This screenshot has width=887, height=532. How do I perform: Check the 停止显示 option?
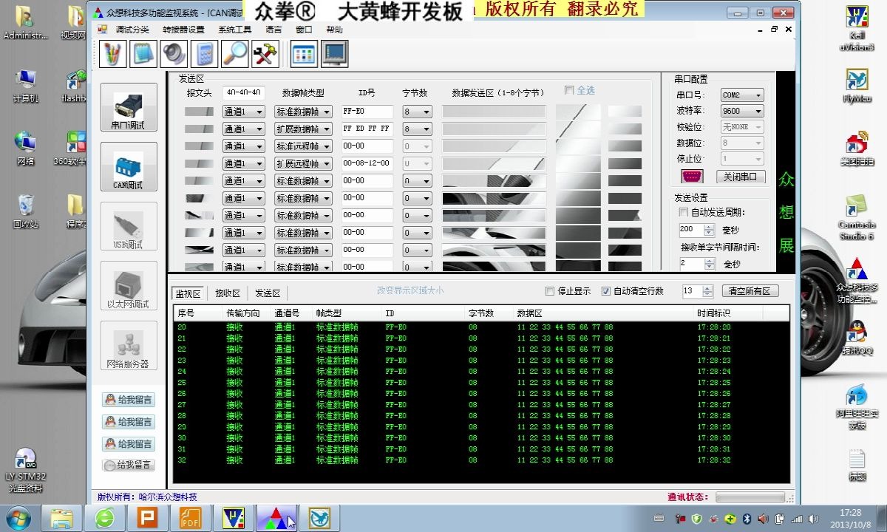(550, 291)
